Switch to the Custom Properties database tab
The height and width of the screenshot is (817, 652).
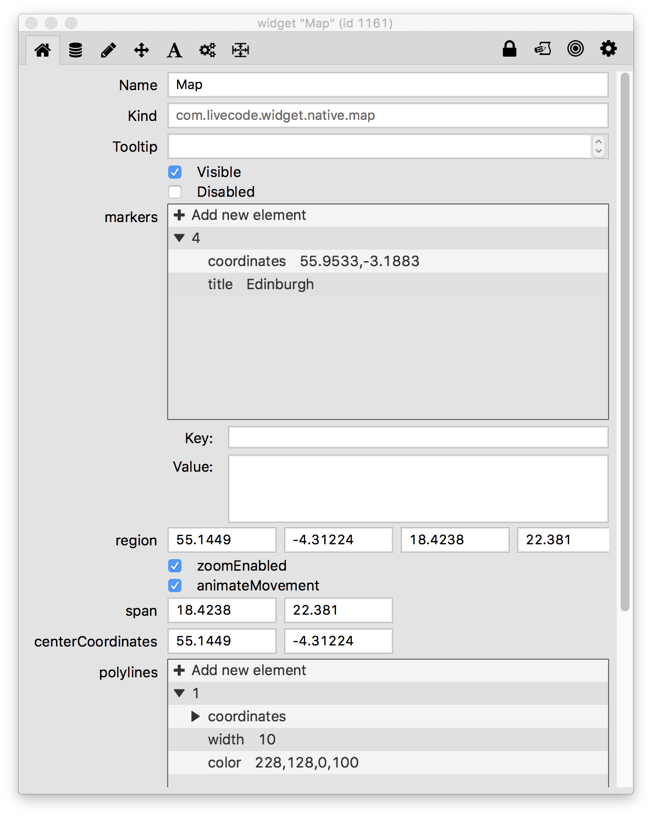click(75, 50)
